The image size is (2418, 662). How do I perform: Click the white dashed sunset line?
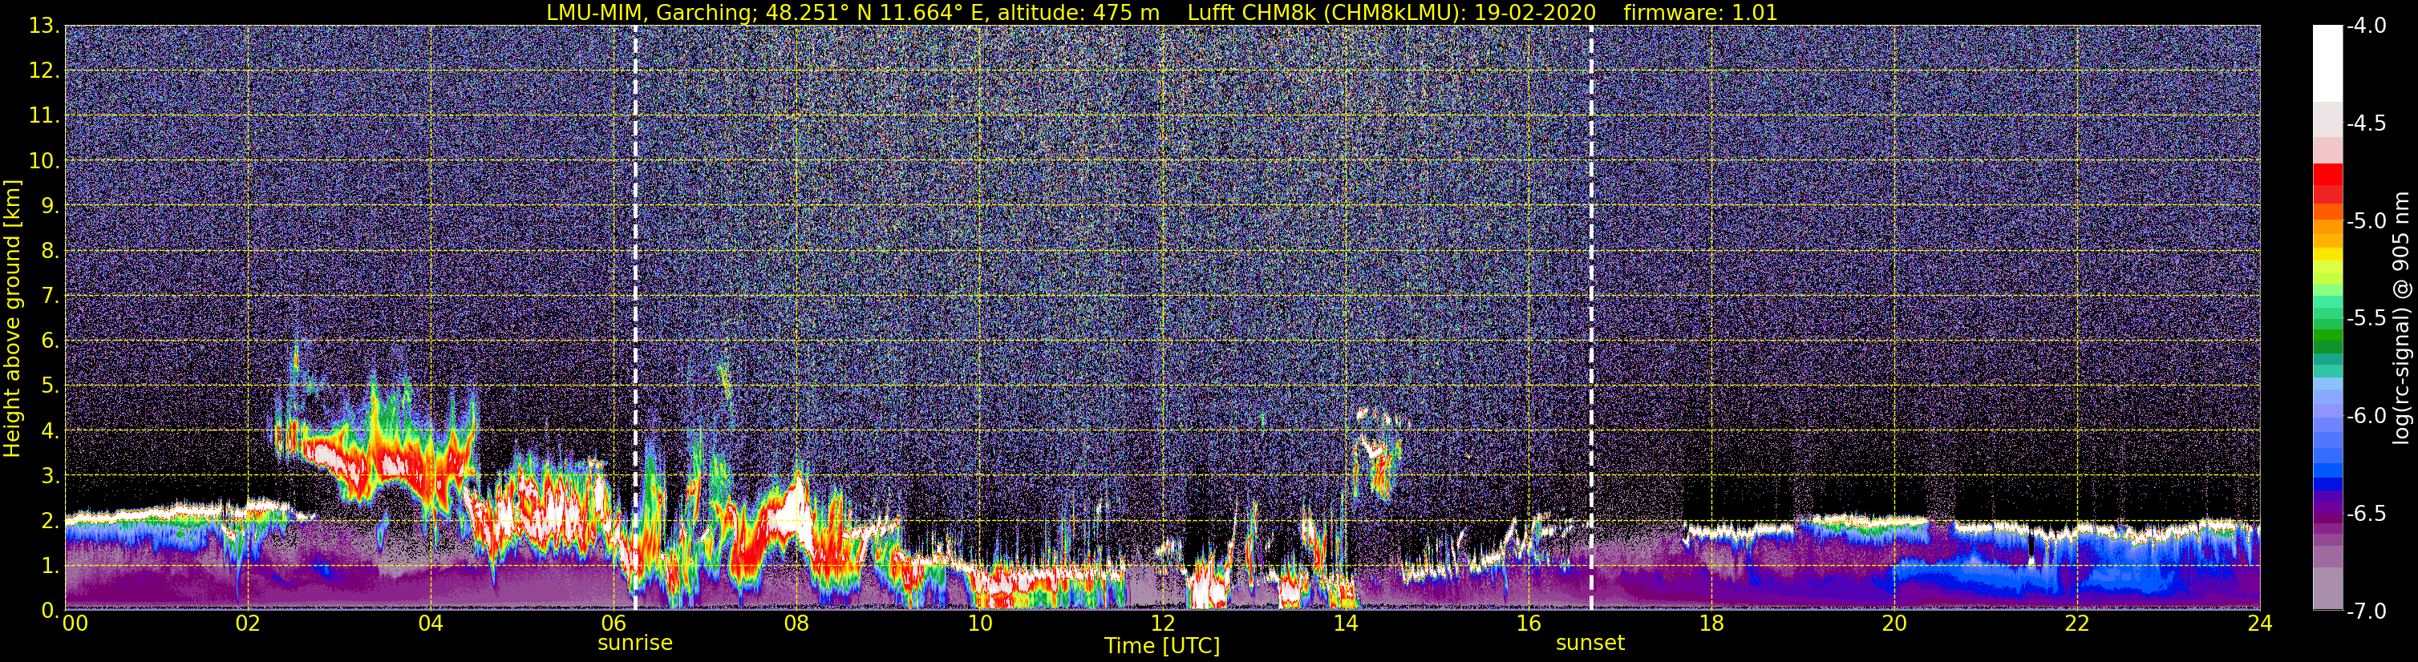[x=1591, y=318]
